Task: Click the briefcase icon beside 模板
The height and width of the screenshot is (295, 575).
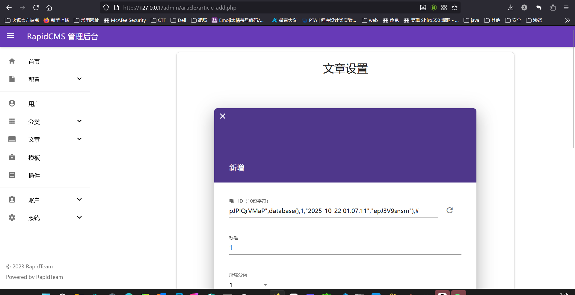Action: click(x=12, y=157)
